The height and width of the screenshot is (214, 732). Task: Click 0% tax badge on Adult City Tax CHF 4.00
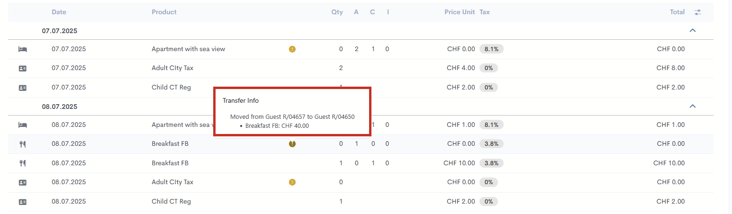pos(488,68)
